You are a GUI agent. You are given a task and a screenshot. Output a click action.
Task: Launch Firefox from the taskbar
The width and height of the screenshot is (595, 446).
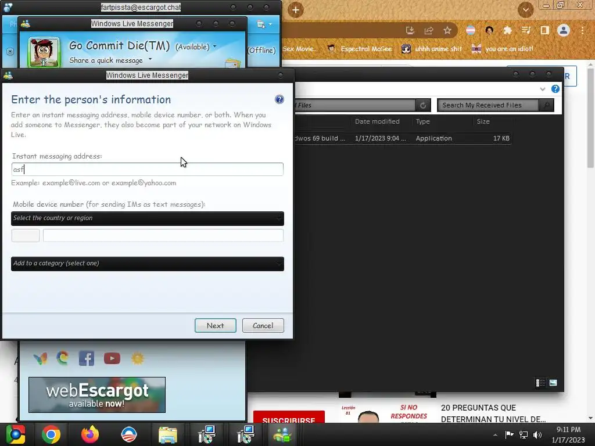(x=90, y=434)
